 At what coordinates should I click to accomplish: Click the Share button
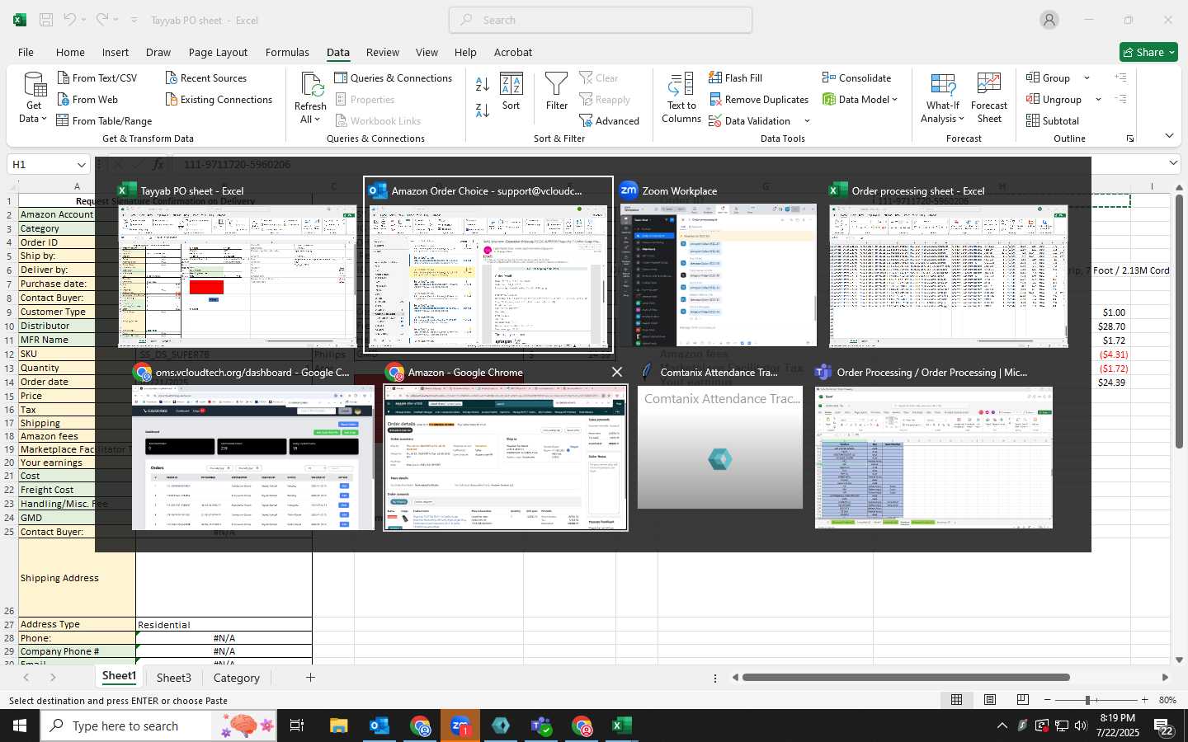pyautogui.click(x=1149, y=52)
